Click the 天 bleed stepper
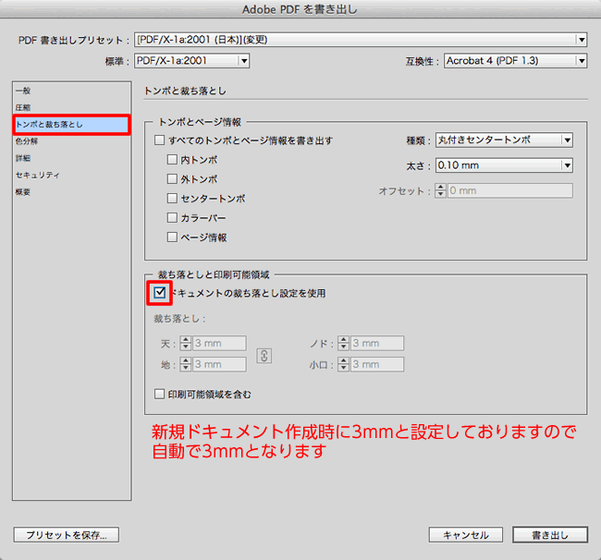Screen dimensions: 601x560 coord(186,343)
